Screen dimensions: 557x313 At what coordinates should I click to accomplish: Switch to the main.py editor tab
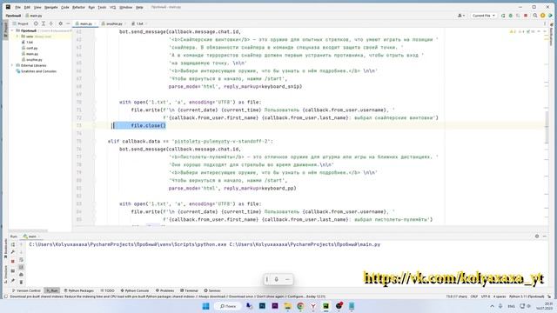coord(85,23)
